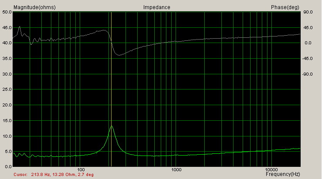Click the gray phase curve's lowest dip
This screenshot has height=179, width=322.
pyautogui.click(x=119, y=55)
